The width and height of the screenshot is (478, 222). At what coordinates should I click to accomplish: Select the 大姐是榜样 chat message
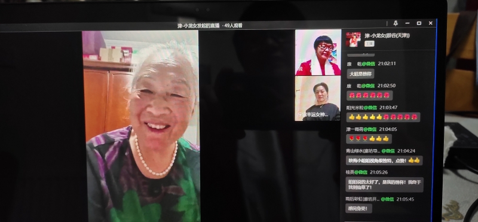pyautogui.click(x=360, y=74)
